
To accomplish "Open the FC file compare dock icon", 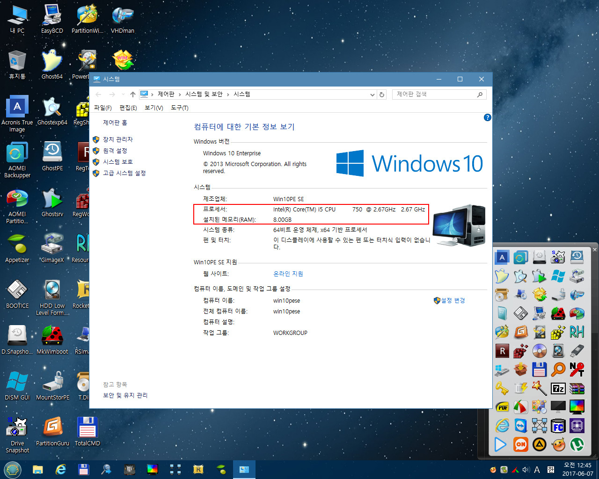I will tap(558, 426).
